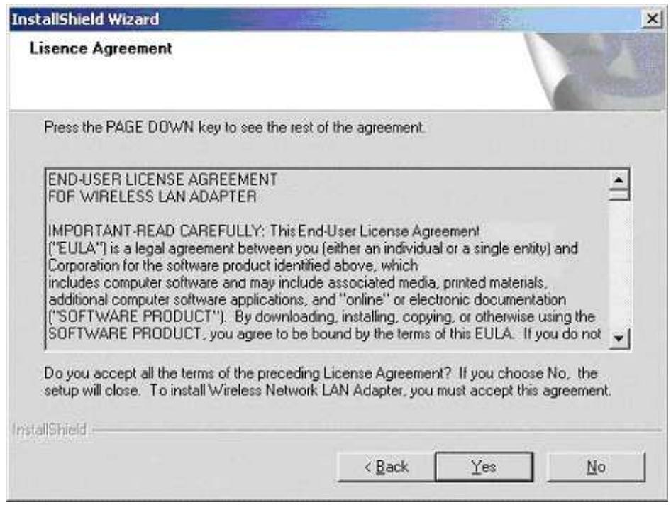Click the line starting "additional computer software"
This screenshot has height=505, width=671.
pos(307,299)
